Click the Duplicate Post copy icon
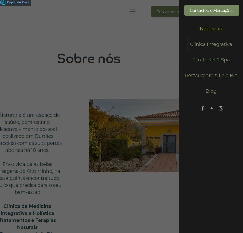This screenshot has width=243, height=233. coord(3,2)
